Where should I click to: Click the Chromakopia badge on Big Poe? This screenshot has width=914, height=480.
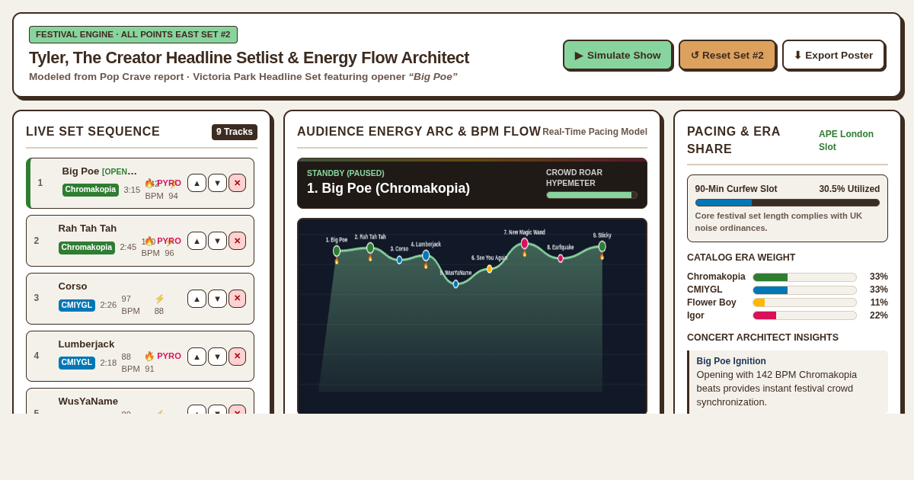point(91,190)
